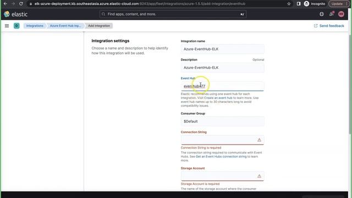
Task: Click the 'Connection String is required' error text
Action: pos(201,148)
